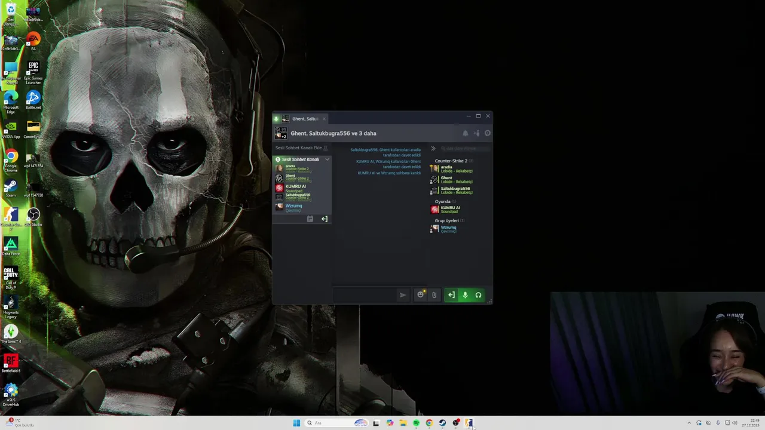Open ASUS DriverHub desktop icon
Screen dimensions: 765x430
click(x=11, y=395)
